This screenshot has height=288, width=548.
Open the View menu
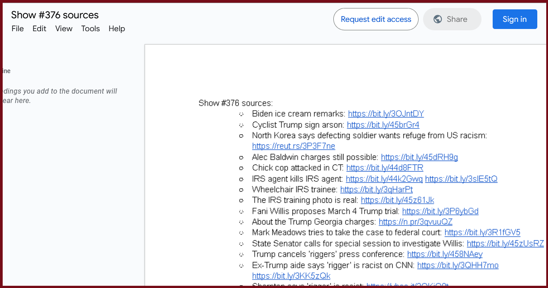(x=64, y=29)
